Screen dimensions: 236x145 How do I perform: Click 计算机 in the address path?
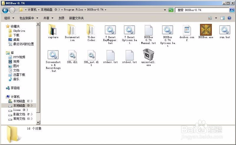pyautogui.click(x=32, y=10)
